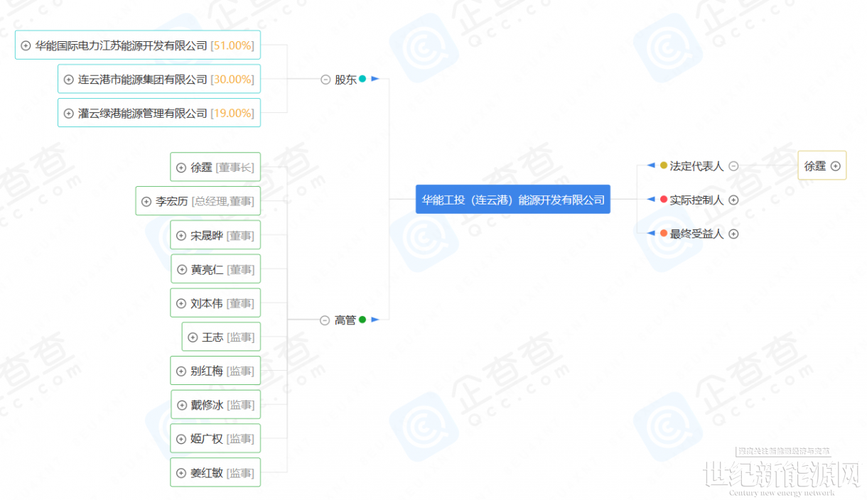Expand 灌云绿港能源管理有限公司 plus icon
The height and width of the screenshot is (500, 867).
(x=69, y=114)
